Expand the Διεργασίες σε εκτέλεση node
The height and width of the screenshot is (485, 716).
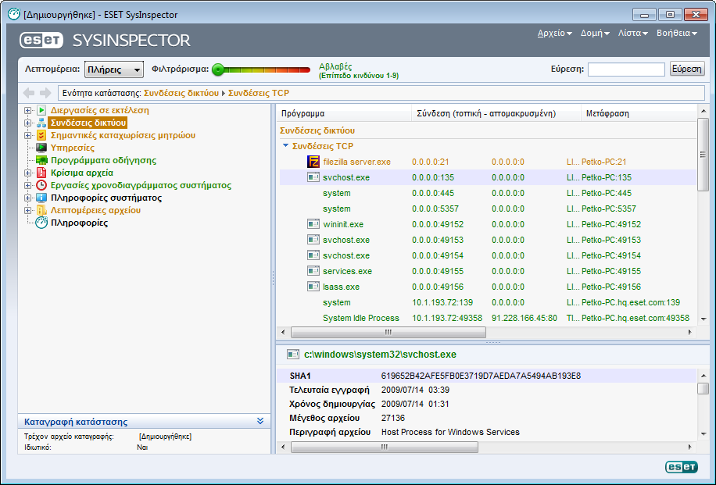coord(28,110)
